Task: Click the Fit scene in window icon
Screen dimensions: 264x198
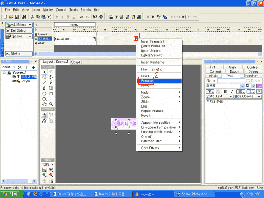Action: 44,170
